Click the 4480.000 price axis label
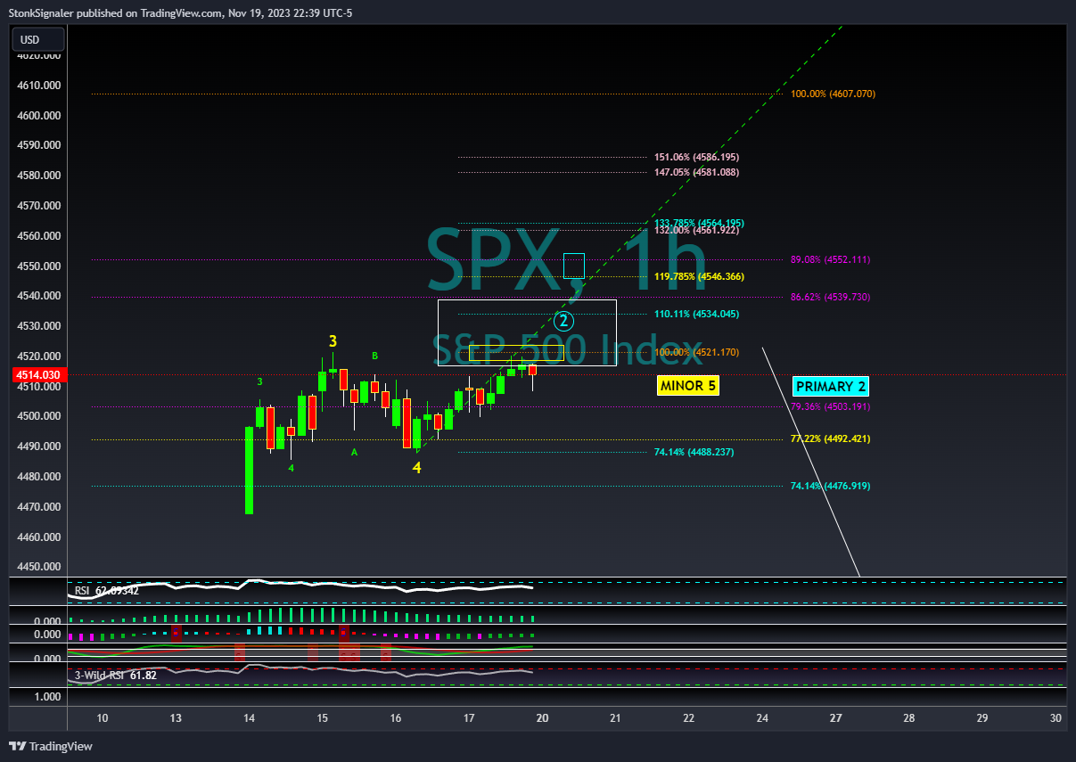 [x=38, y=477]
